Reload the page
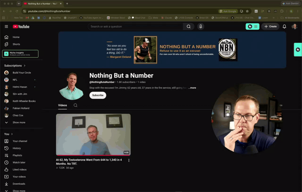302x192 pixels. [x=17, y=11]
